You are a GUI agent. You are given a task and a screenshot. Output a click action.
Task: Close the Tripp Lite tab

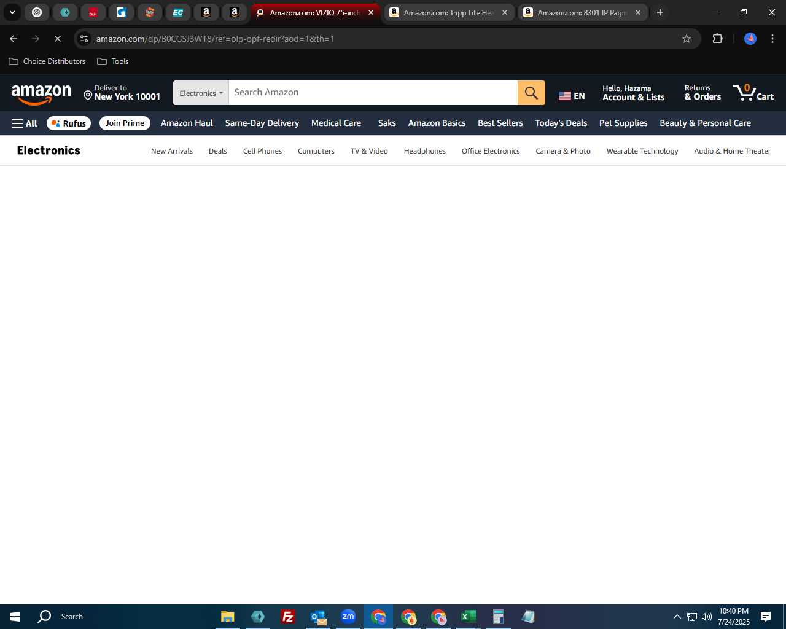(505, 12)
